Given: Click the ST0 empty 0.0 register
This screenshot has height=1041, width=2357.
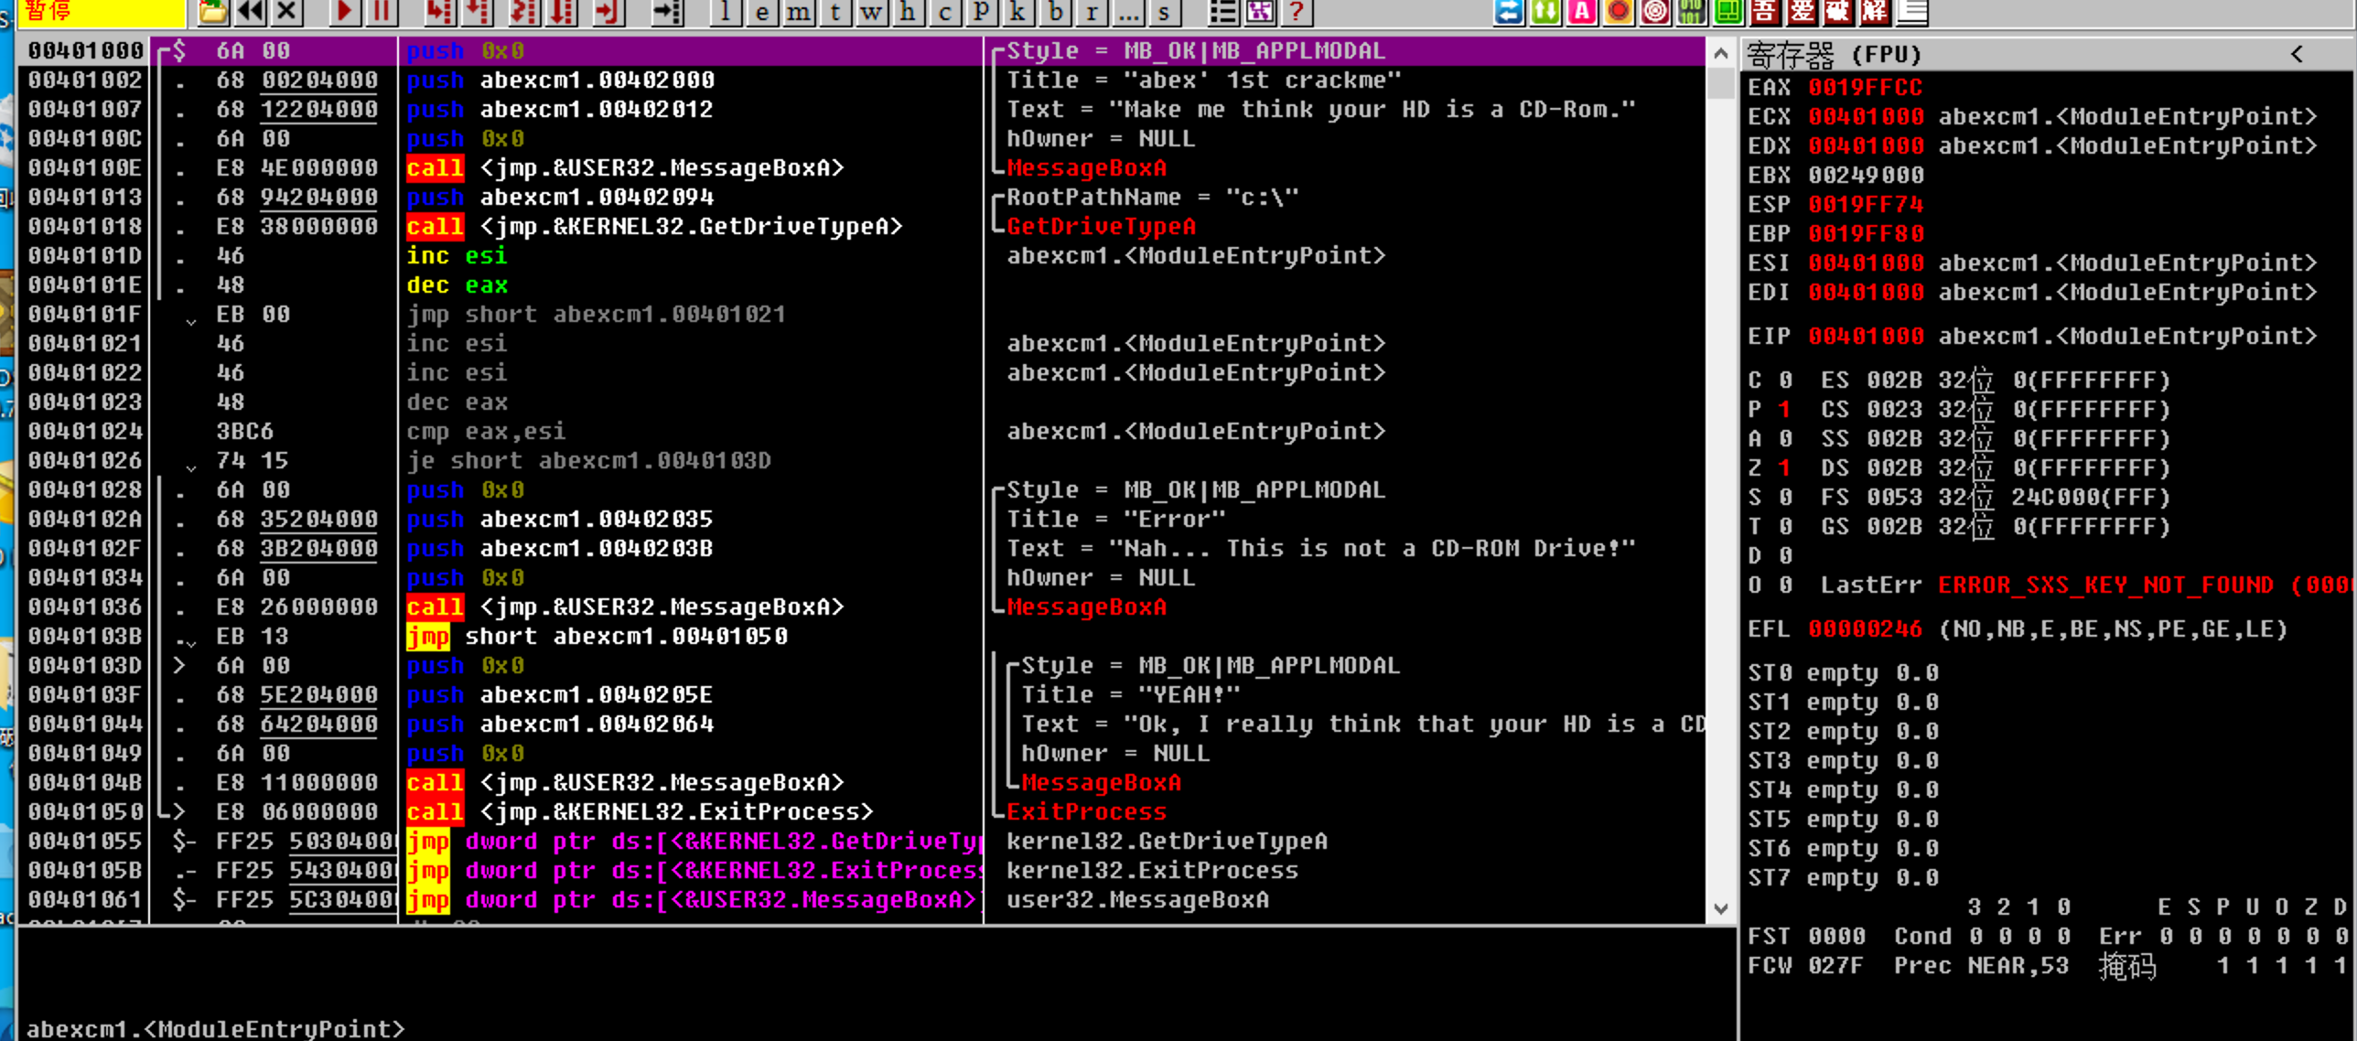Looking at the screenshot, I should click(1843, 672).
